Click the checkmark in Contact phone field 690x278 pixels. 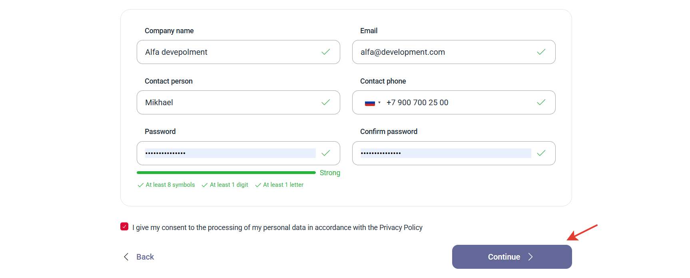point(541,102)
